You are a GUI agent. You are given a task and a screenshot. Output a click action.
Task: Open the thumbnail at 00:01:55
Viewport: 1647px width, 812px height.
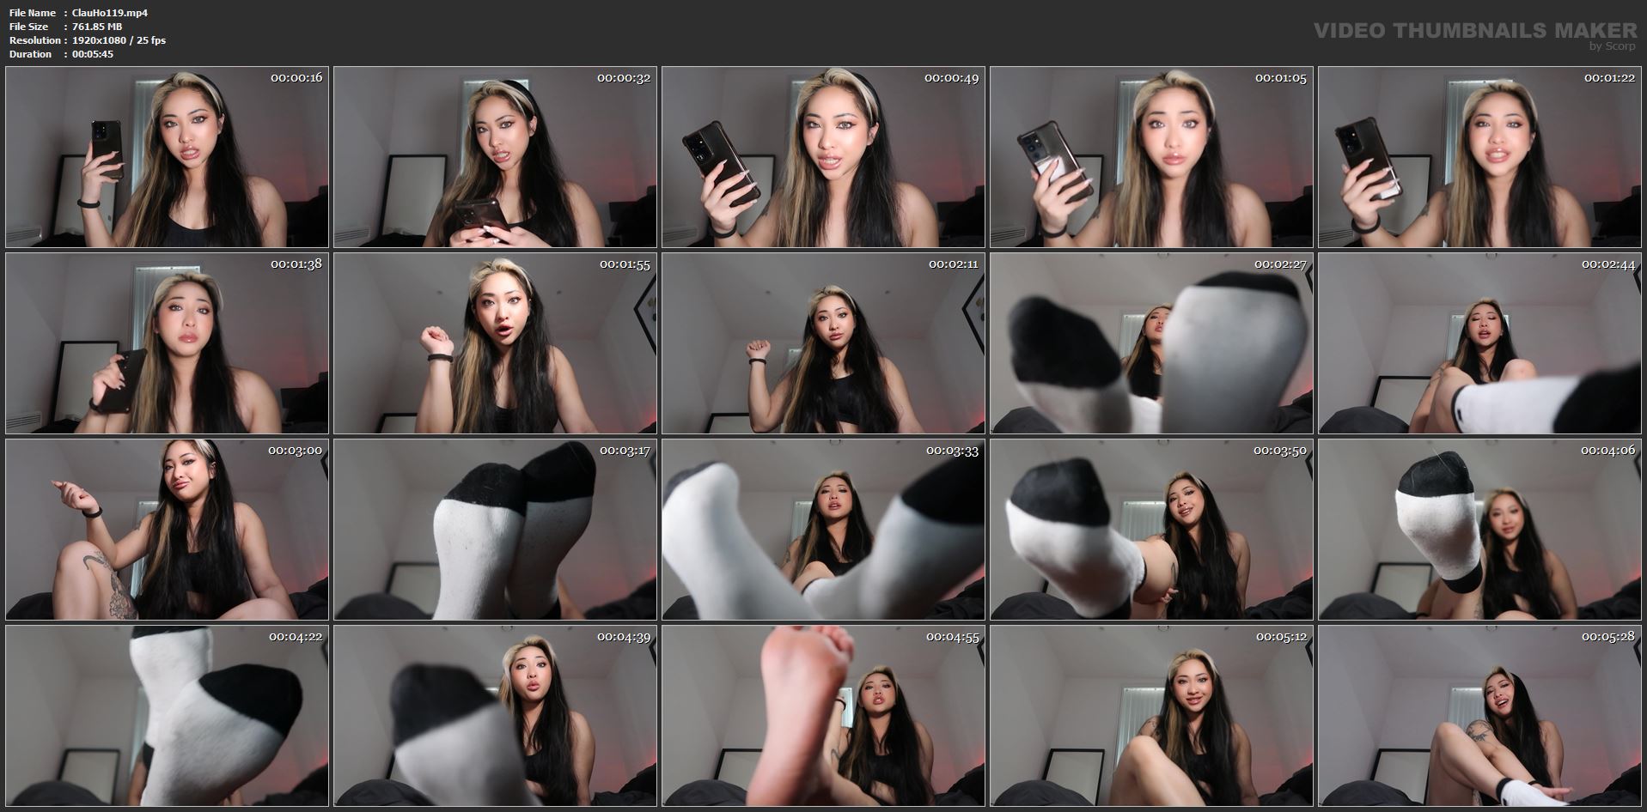pyautogui.click(x=495, y=343)
